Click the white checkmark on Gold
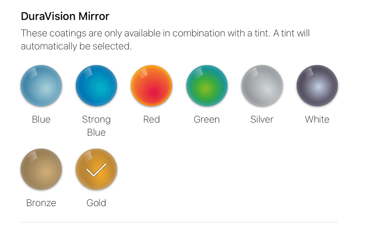Image resolution: width=368 pixels, height=229 pixels. [x=96, y=170]
